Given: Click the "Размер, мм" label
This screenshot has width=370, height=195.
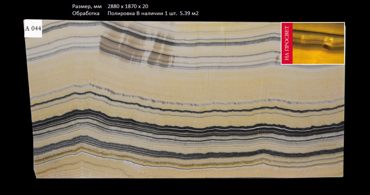Looking at the screenshot, I should tap(85, 7).
